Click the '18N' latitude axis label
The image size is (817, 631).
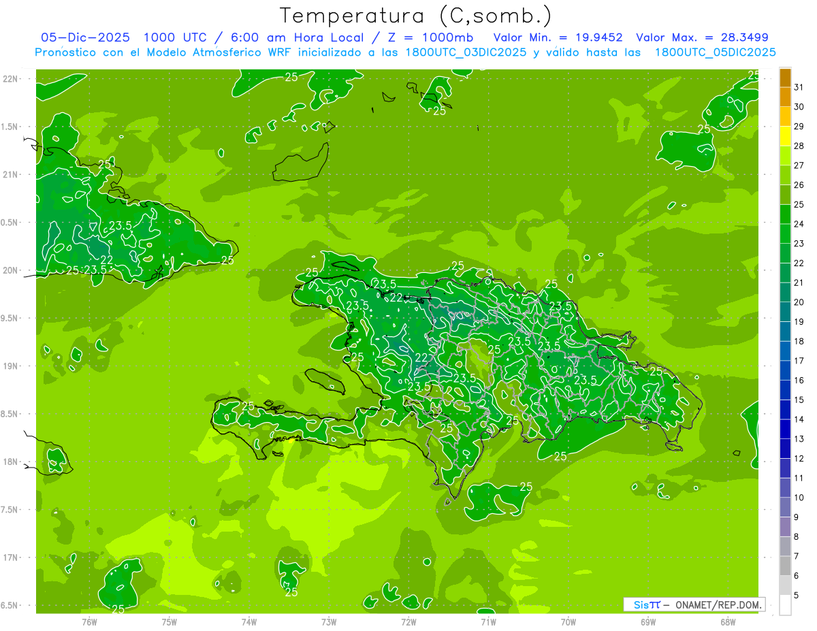(x=11, y=462)
